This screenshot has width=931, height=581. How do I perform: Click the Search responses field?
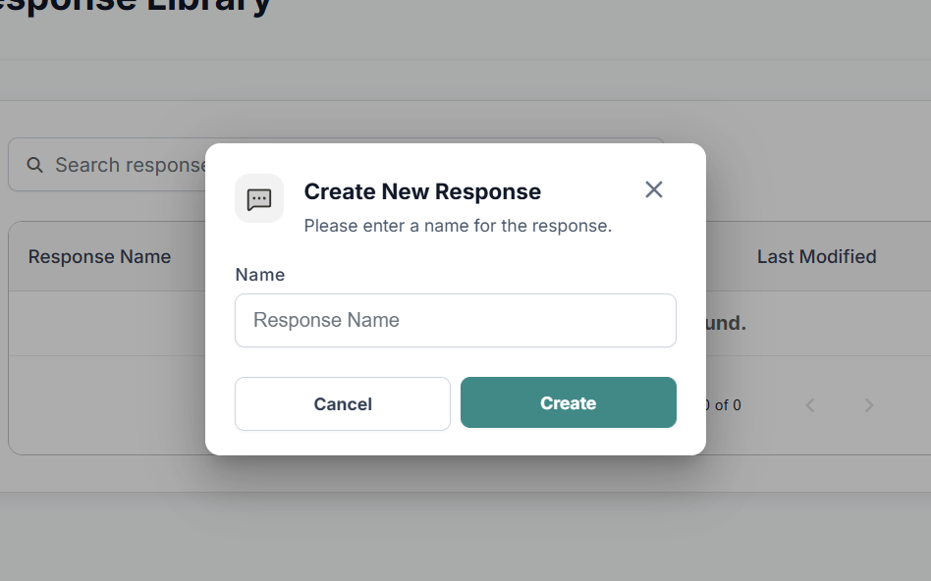[x=128, y=165]
